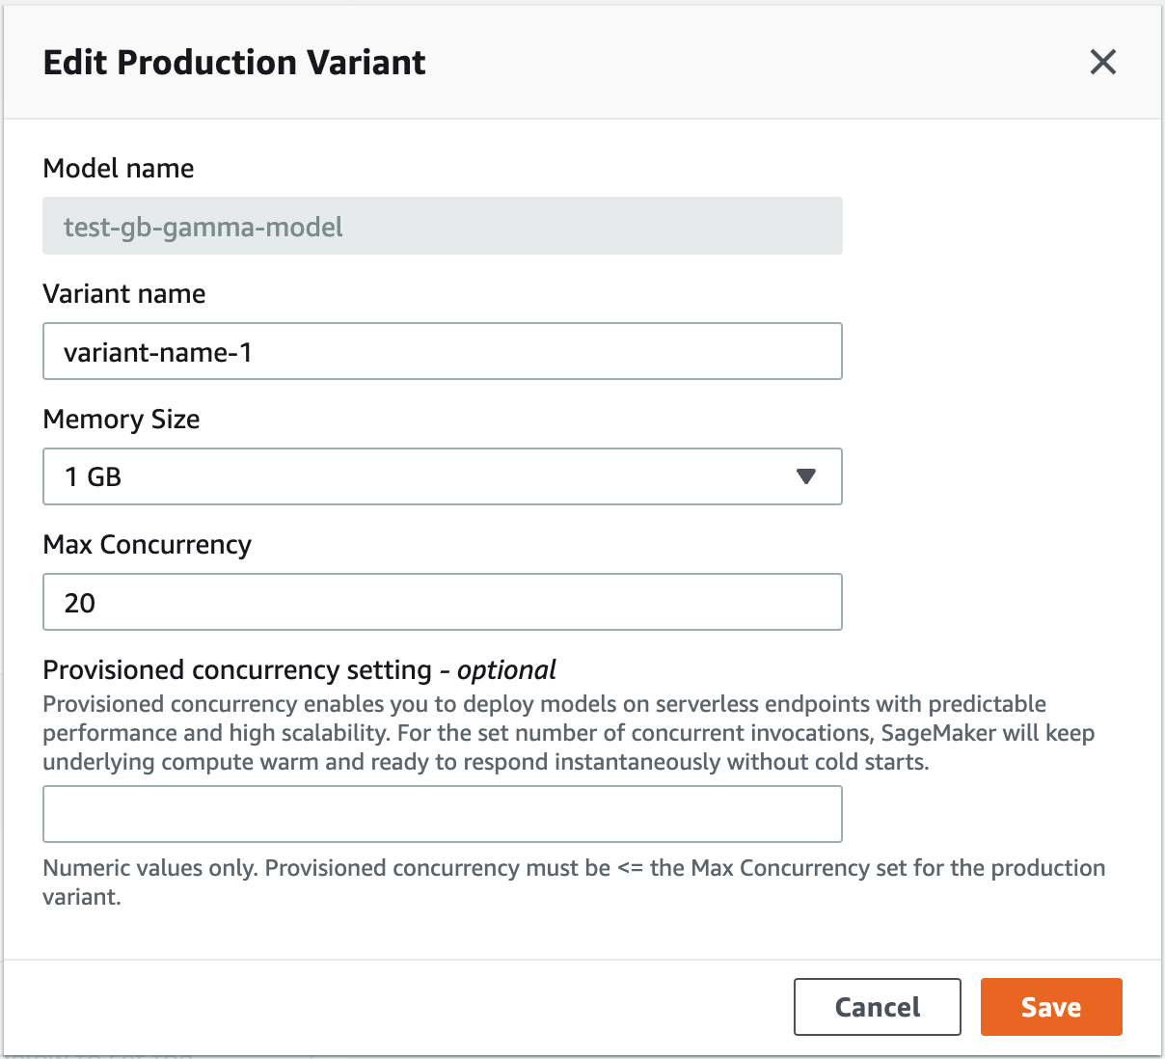Click the Provisioned concurrency setting heading
Viewport: 1165px width, 1059px height.
[237, 669]
